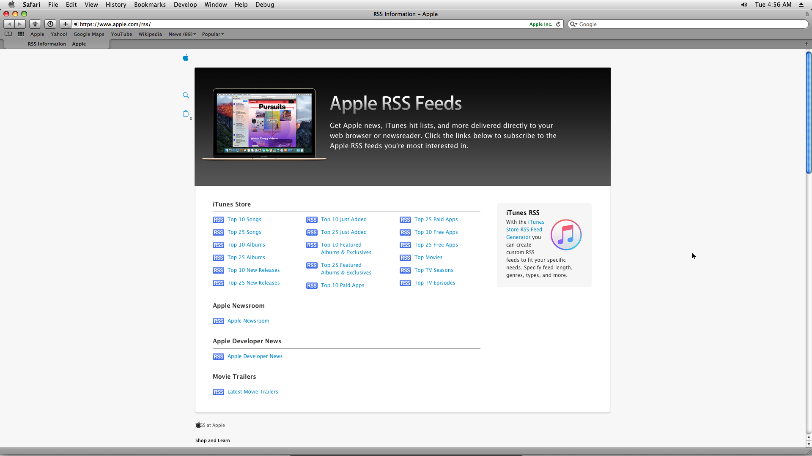Click the RSS at Apple breadcrumb
The height and width of the screenshot is (456, 812).
(x=212, y=425)
